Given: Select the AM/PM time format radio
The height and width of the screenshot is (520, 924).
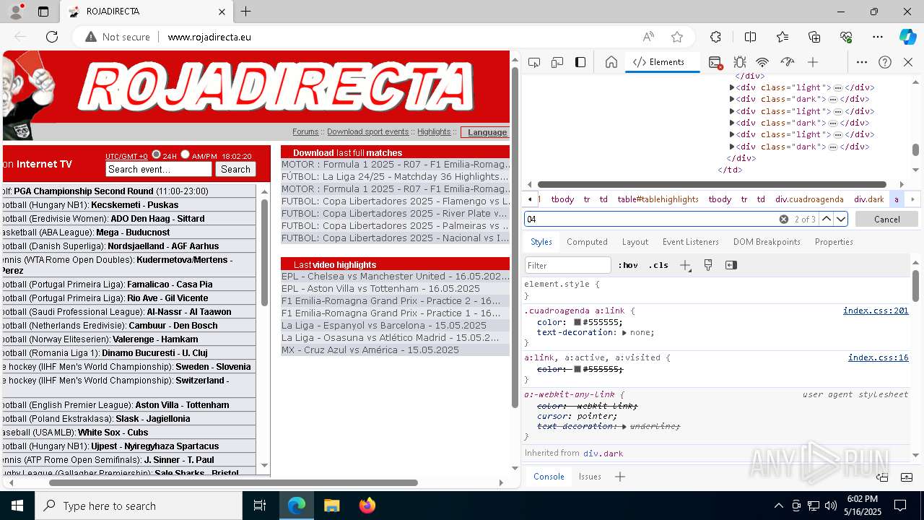Looking at the screenshot, I should pyautogui.click(x=185, y=155).
